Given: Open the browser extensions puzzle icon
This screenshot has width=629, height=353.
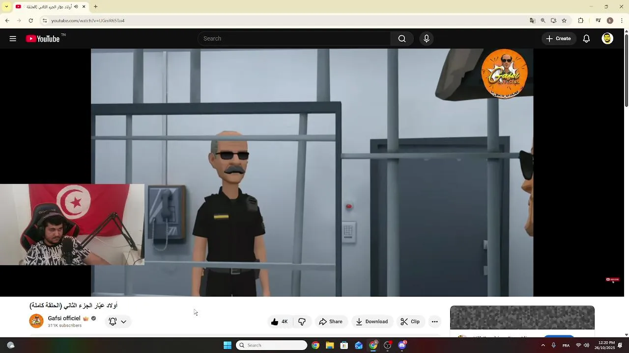Looking at the screenshot, I should click(x=581, y=21).
